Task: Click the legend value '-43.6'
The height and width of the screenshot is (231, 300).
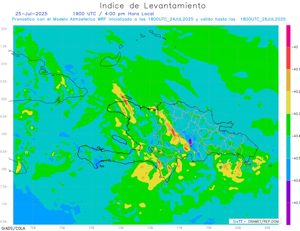Action: 296,180
